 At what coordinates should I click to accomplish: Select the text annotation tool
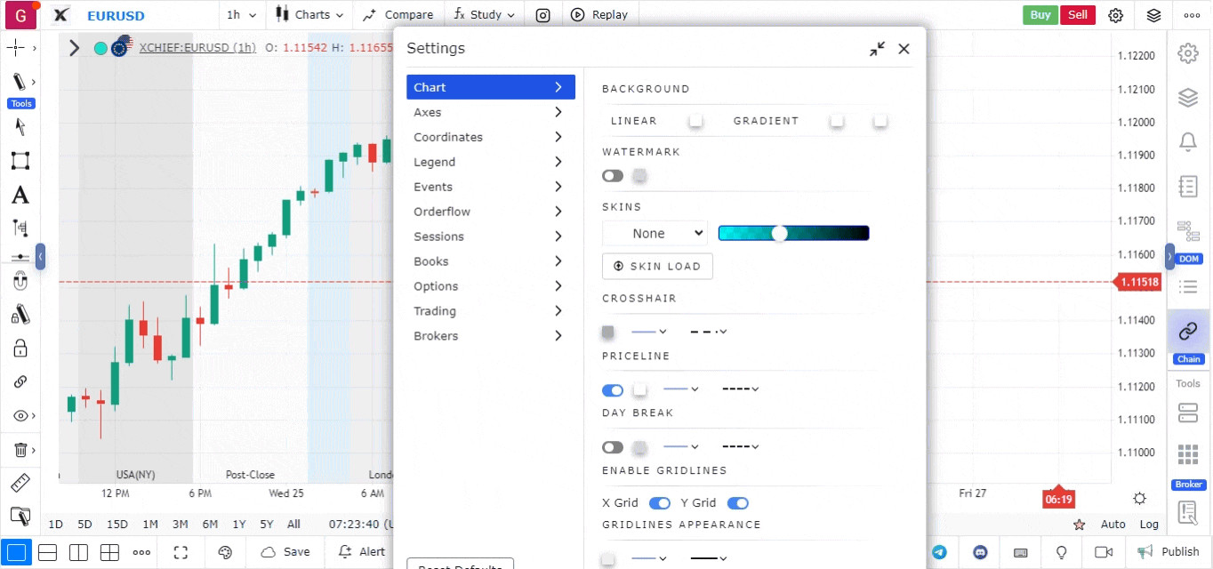tap(20, 196)
